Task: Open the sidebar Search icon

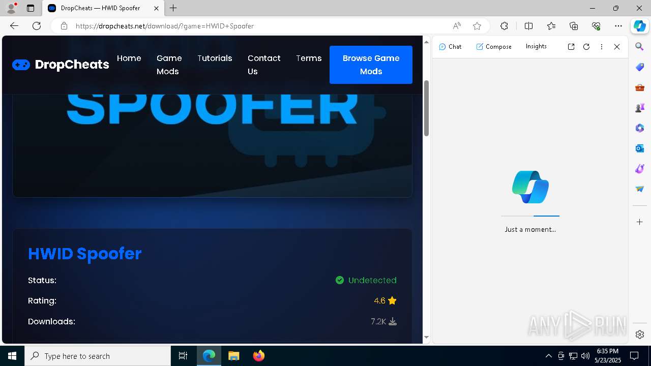Action: [640, 47]
